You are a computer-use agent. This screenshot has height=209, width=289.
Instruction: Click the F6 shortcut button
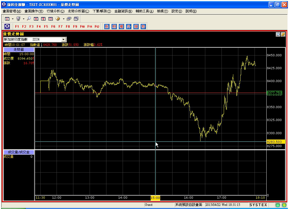[x=53, y=27]
